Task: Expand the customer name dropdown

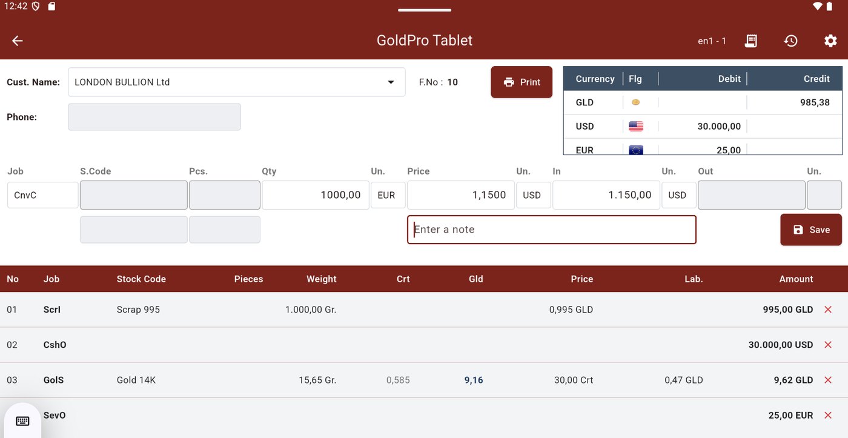Action: pyautogui.click(x=391, y=82)
